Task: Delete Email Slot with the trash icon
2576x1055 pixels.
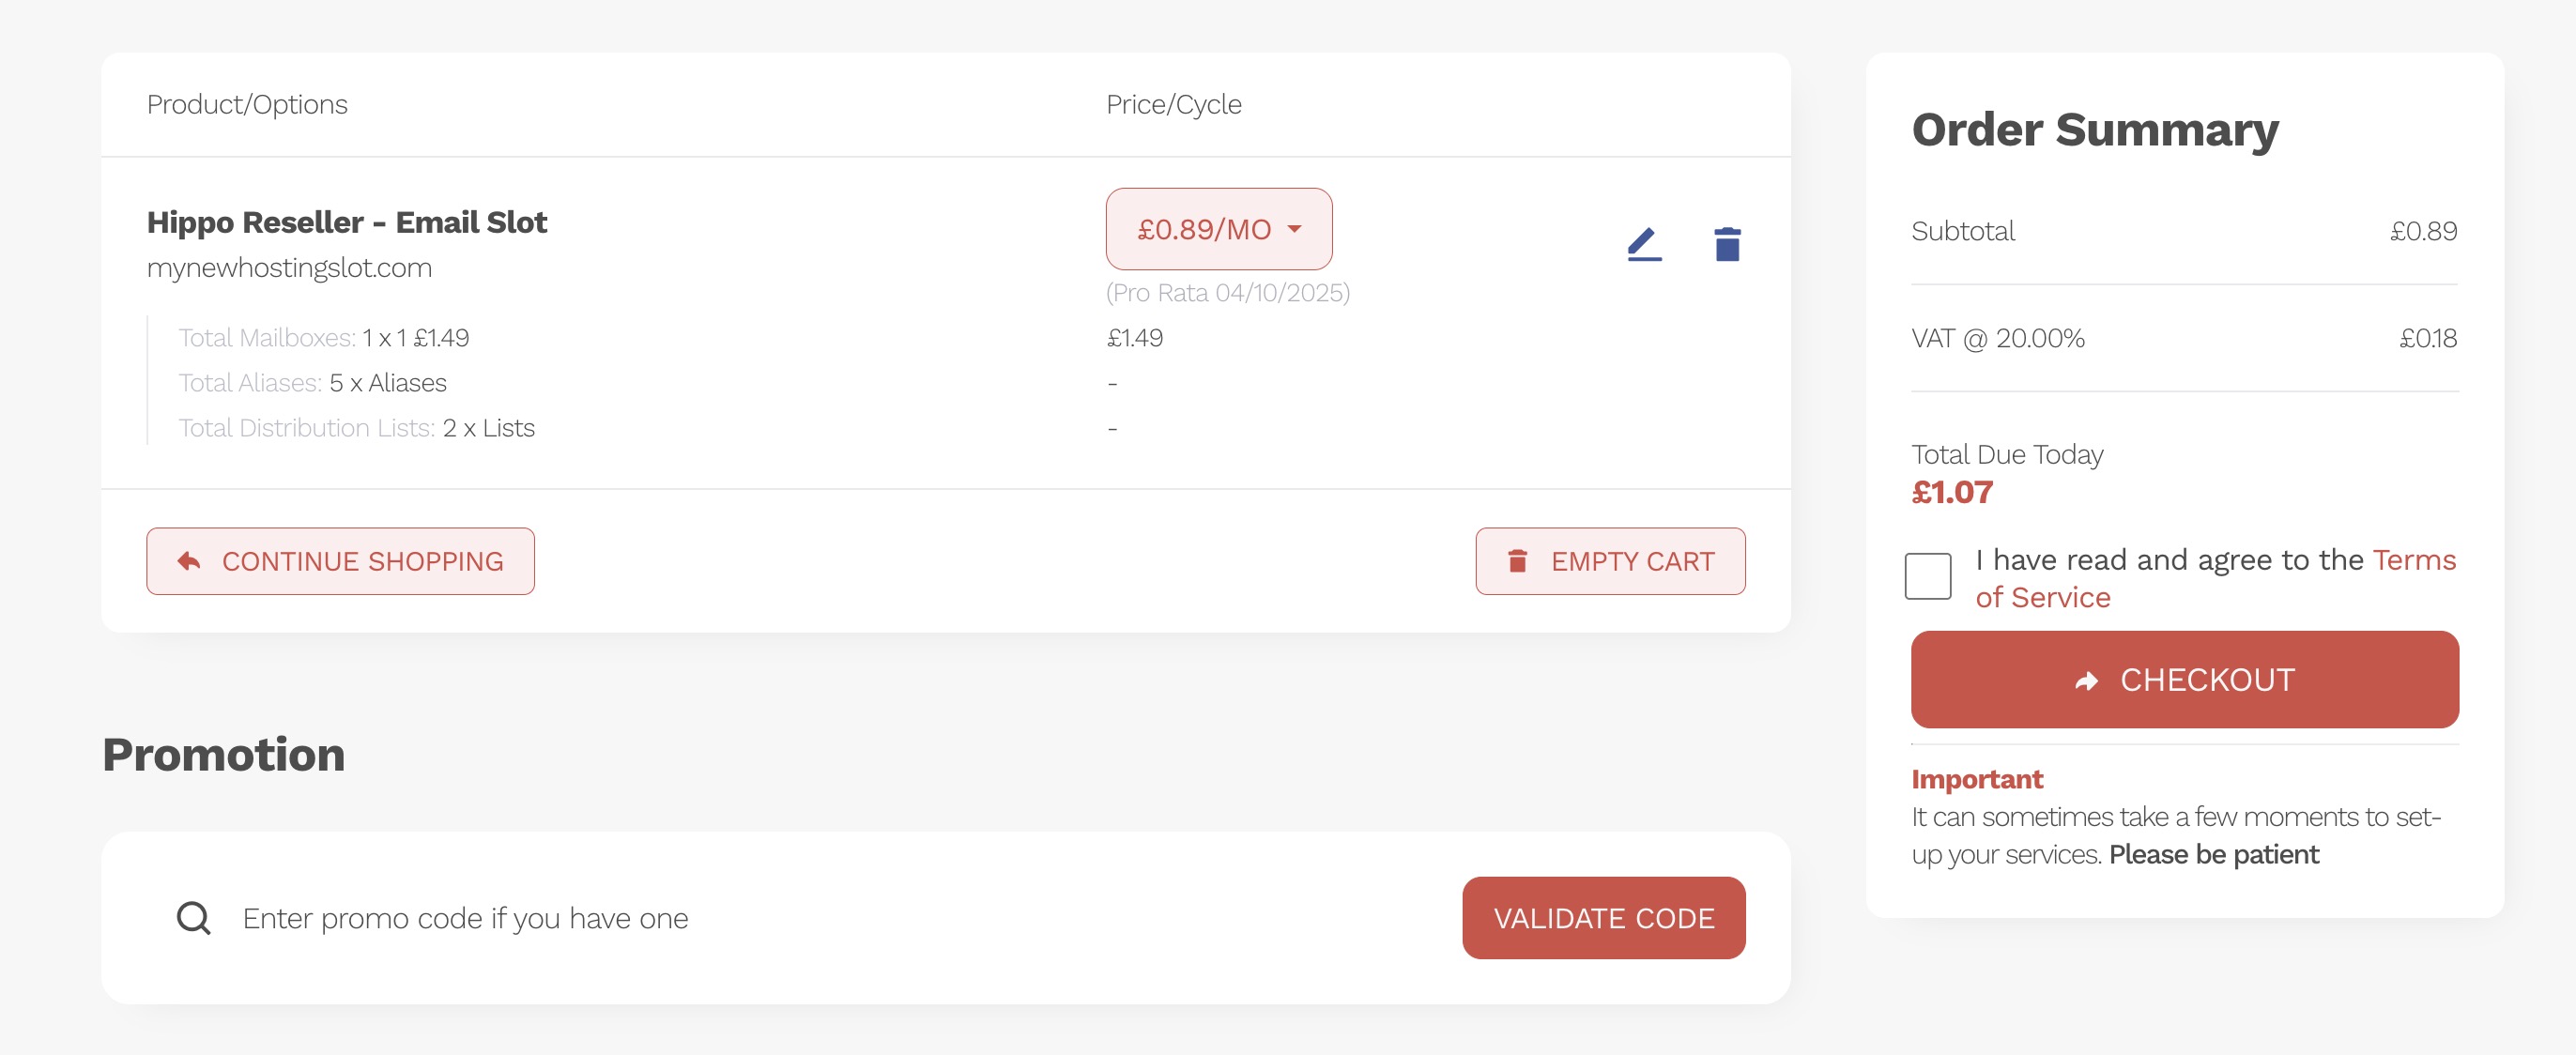Action: (x=1727, y=244)
